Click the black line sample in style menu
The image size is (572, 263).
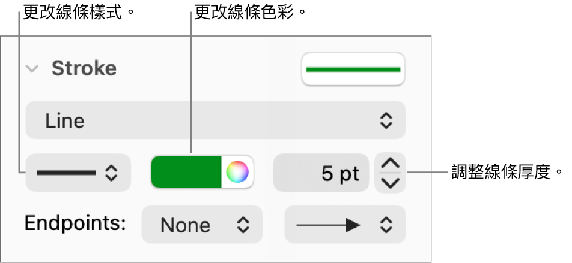[x=66, y=173]
